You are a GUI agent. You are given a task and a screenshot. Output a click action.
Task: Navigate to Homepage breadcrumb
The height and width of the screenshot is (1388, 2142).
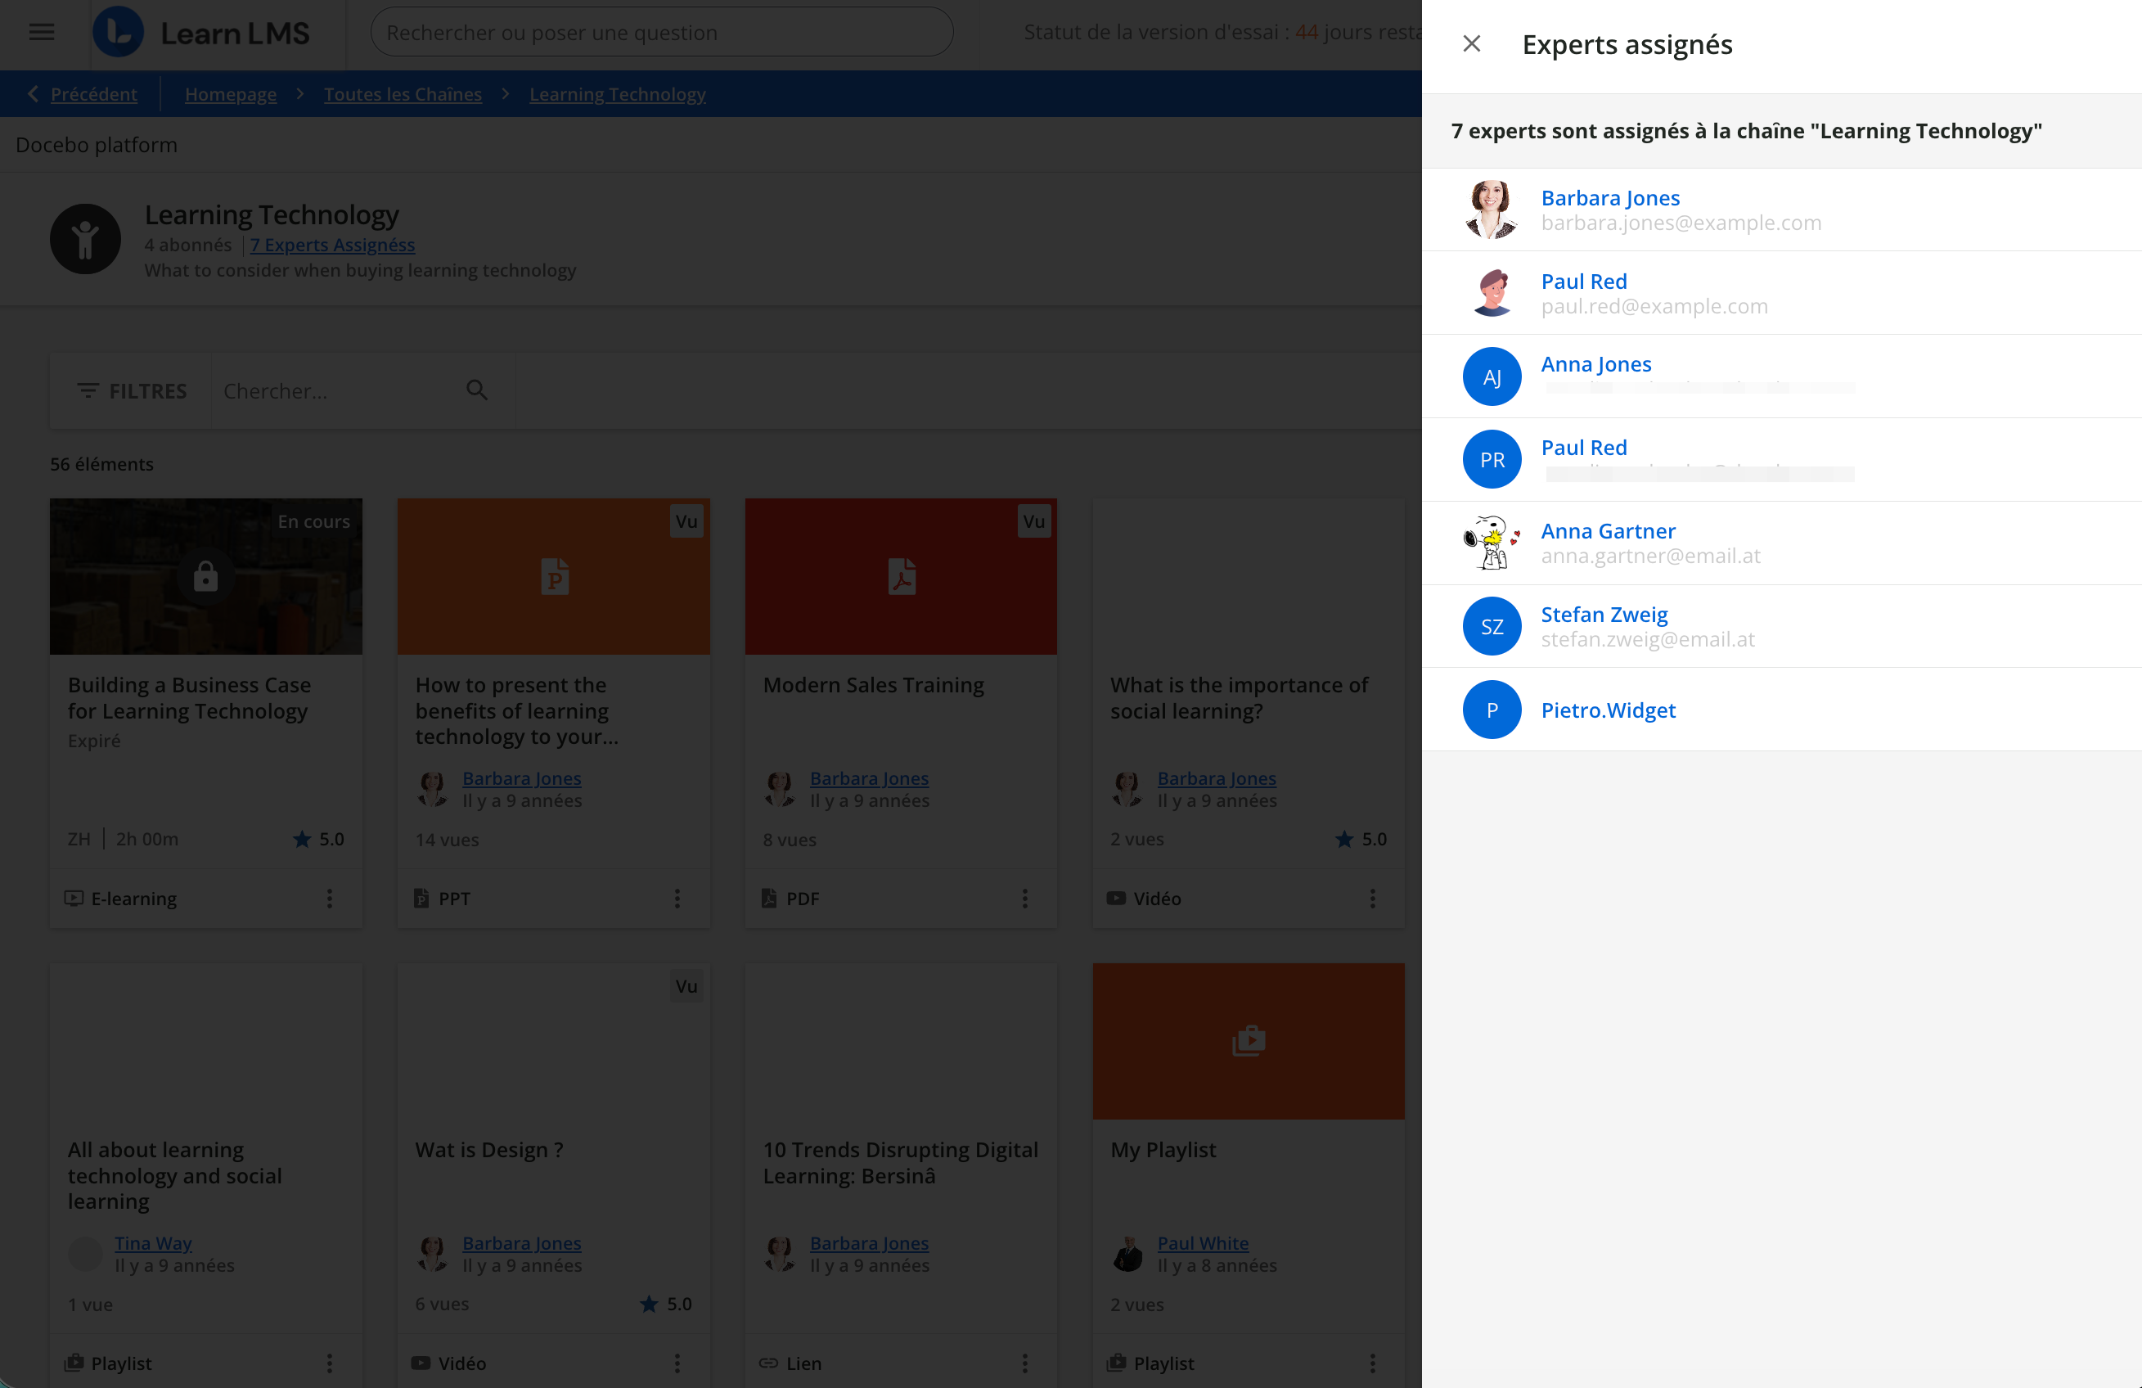point(231,94)
